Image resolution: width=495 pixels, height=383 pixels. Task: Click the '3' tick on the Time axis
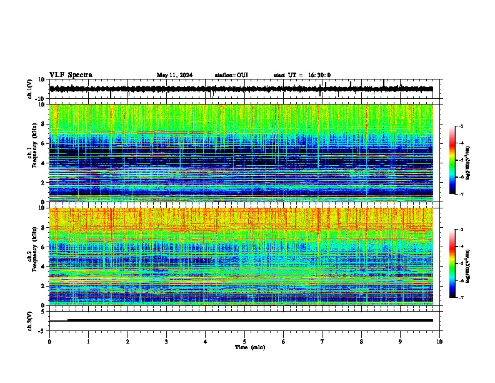pos(166,342)
